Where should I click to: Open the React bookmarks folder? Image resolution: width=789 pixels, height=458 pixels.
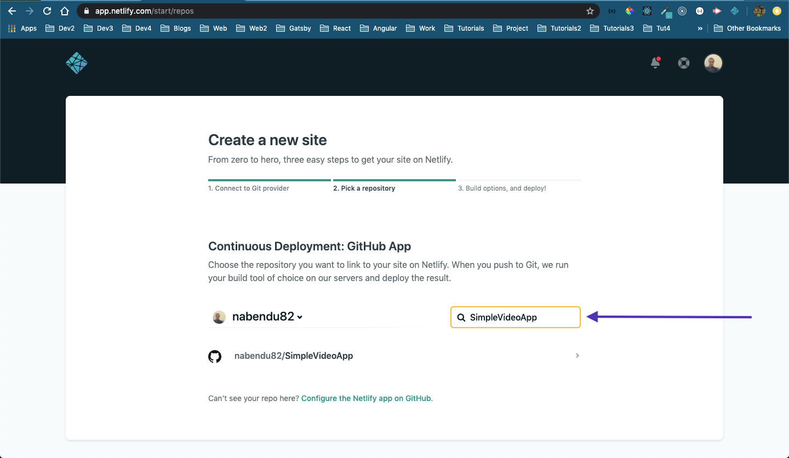coord(335,28)
